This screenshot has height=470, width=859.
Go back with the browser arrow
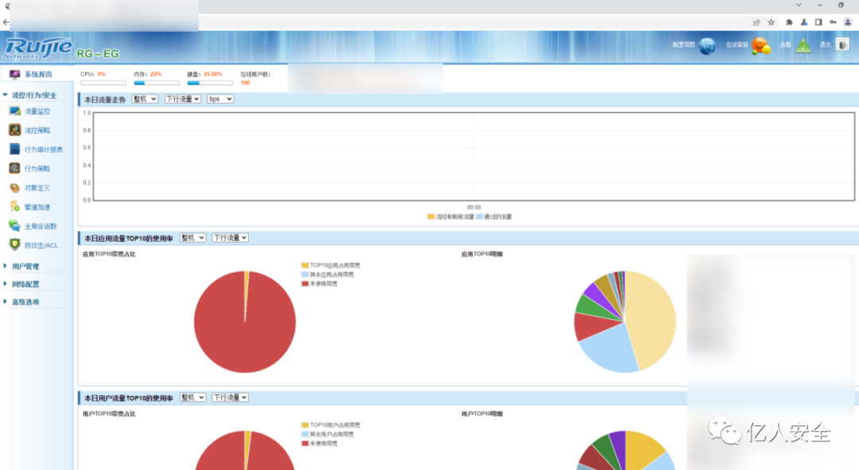pyautogui.click(x=6, y=22)
